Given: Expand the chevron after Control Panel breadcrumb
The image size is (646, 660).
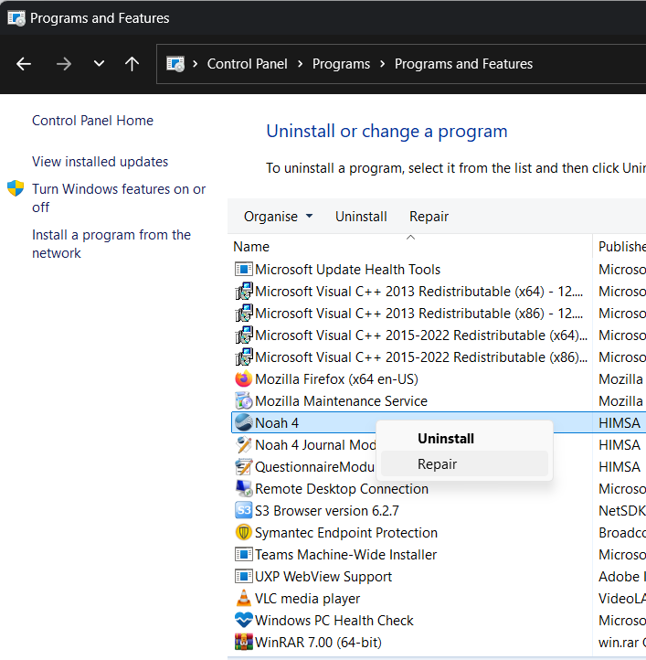Looking at the screenshot, I should point(300,64).
